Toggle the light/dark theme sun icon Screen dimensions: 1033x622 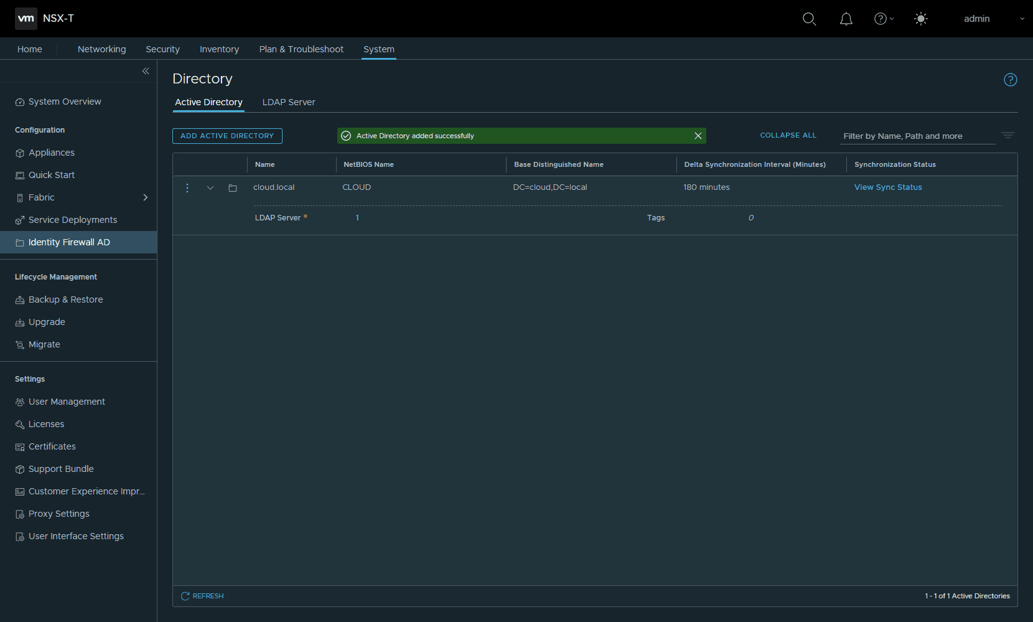(921, 19)
